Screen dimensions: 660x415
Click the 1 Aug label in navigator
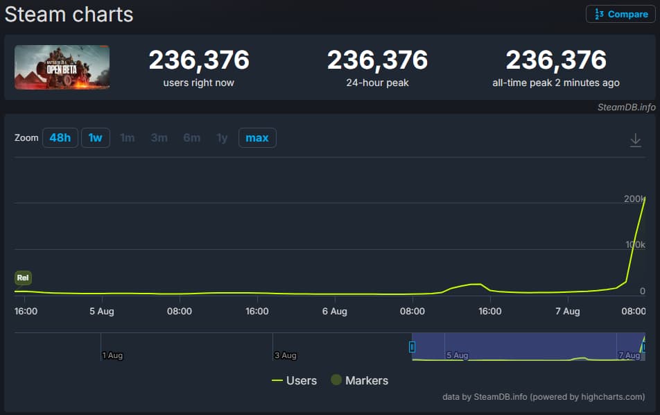(x=112, y=355)
